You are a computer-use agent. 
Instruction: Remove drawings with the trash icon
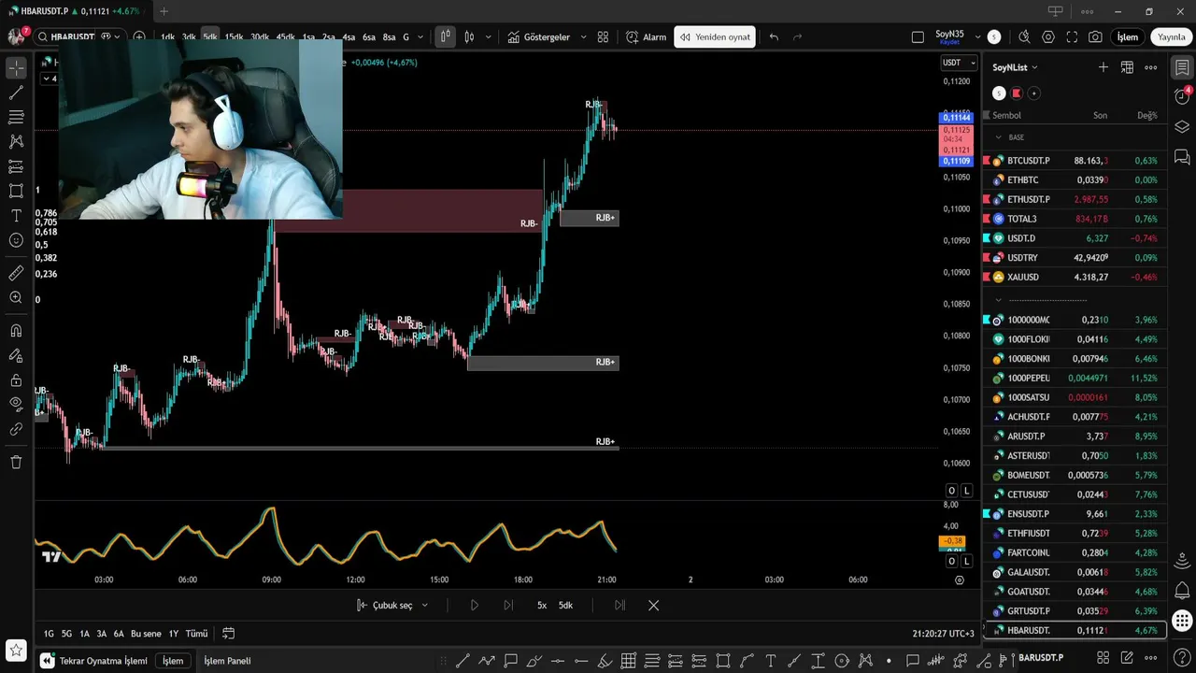16,462
